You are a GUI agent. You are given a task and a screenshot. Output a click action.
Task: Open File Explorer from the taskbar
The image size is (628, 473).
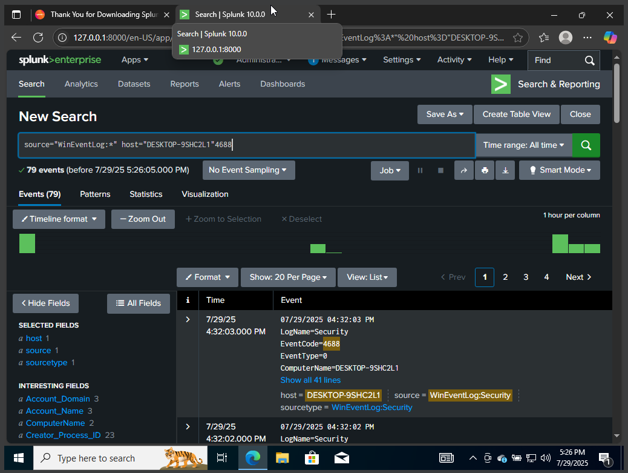click(282, 458)
